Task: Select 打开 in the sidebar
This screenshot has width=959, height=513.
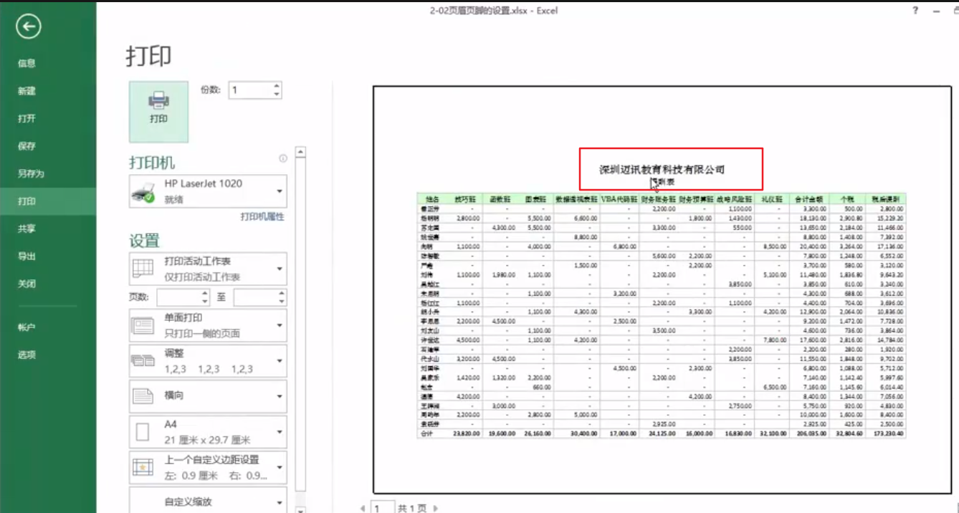Action: tap(27, 118)
